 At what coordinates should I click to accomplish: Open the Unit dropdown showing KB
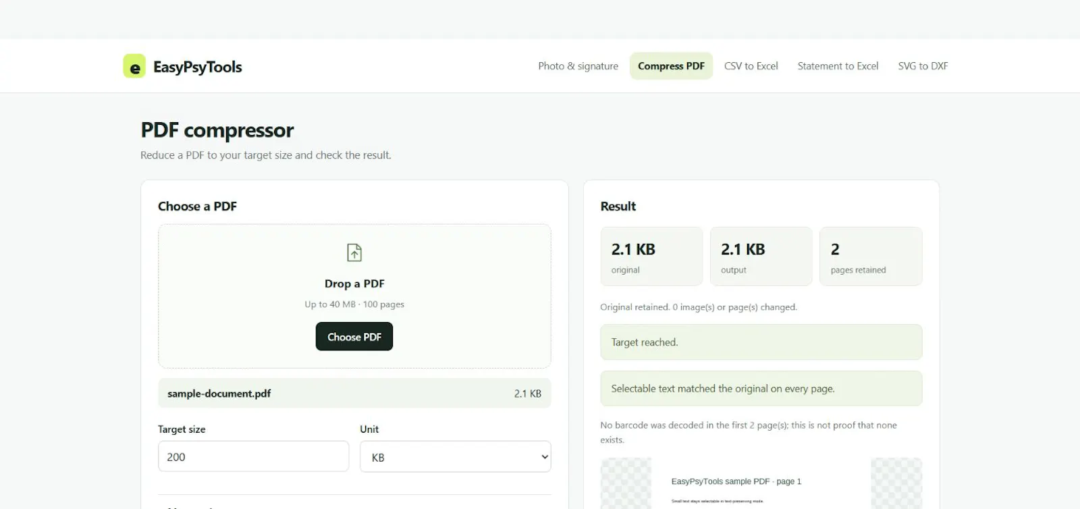[456, 457]
